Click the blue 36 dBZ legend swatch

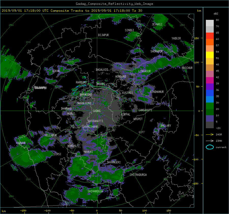[210, 93]
